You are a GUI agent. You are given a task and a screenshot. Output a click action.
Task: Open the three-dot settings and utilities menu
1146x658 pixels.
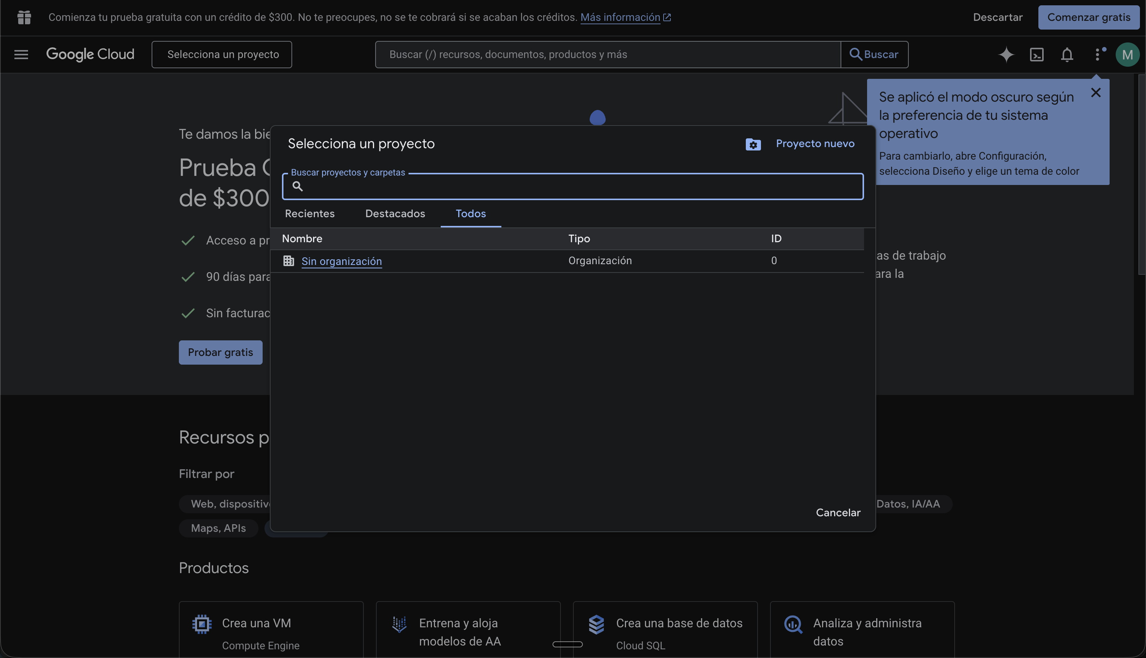pos(1097,55)
